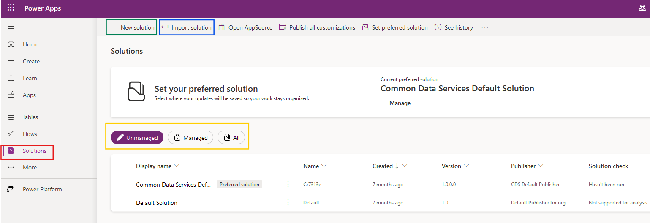The width and height of the screenshot is (650, 223).
Task: Click the Solution check column header
Action: 609,166
